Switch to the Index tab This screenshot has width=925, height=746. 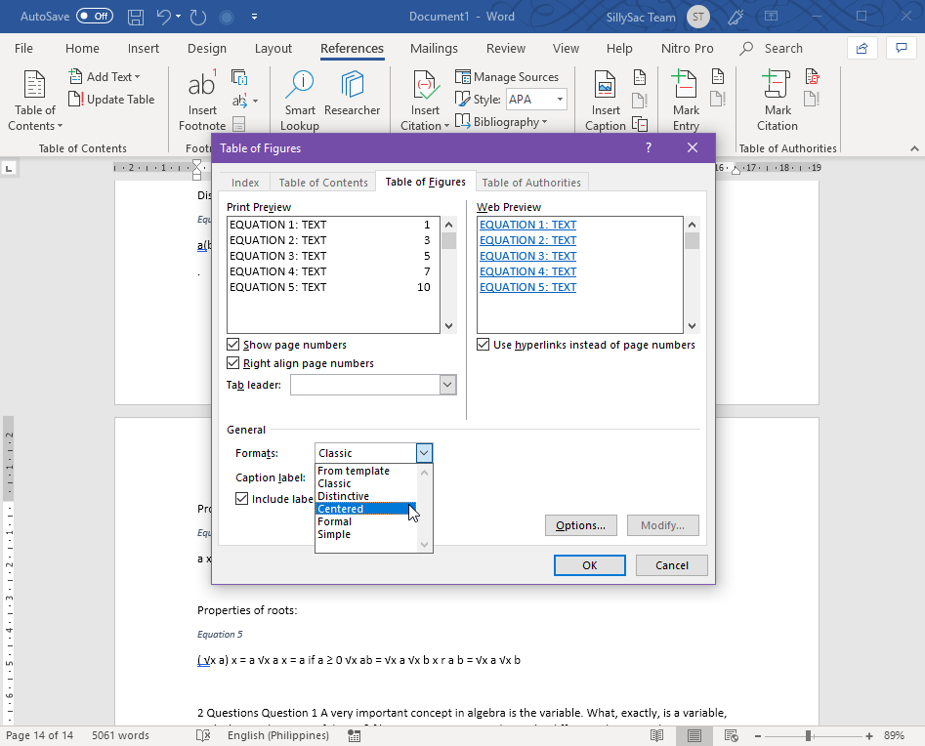(245, 183)
